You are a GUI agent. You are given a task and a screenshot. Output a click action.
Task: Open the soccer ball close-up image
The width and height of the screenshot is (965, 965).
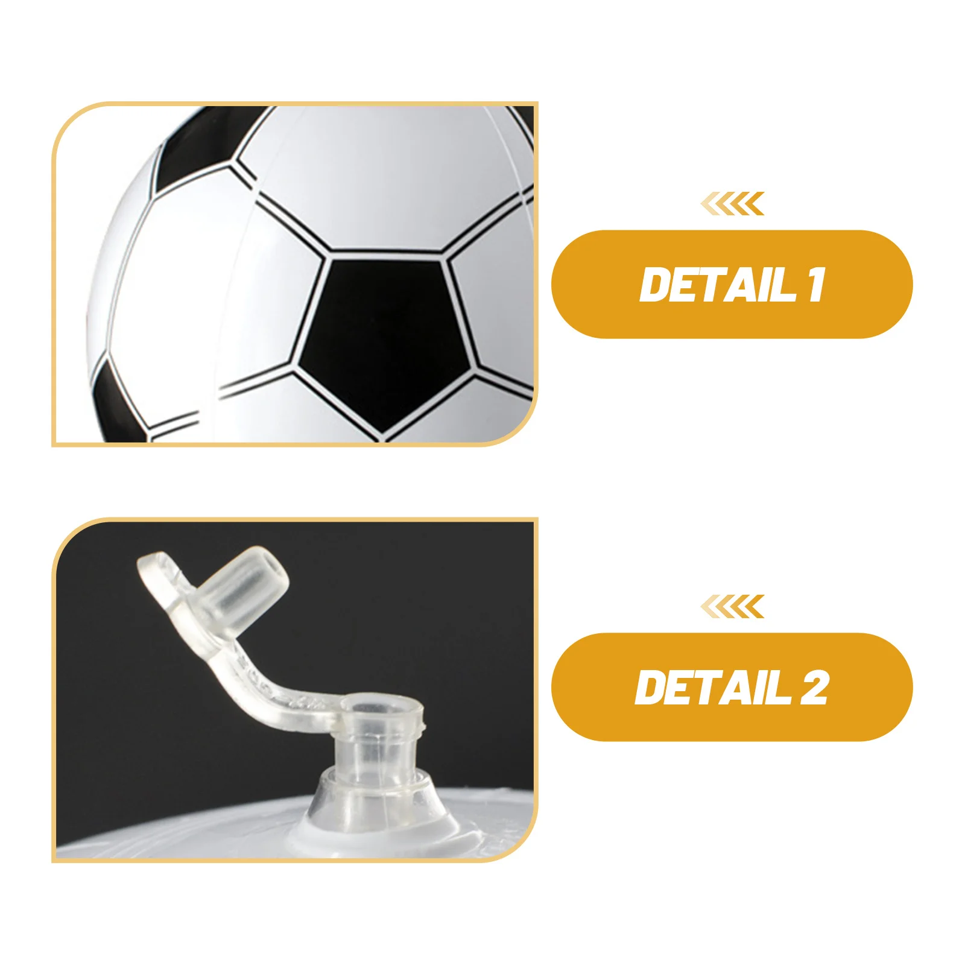point(294,274)
